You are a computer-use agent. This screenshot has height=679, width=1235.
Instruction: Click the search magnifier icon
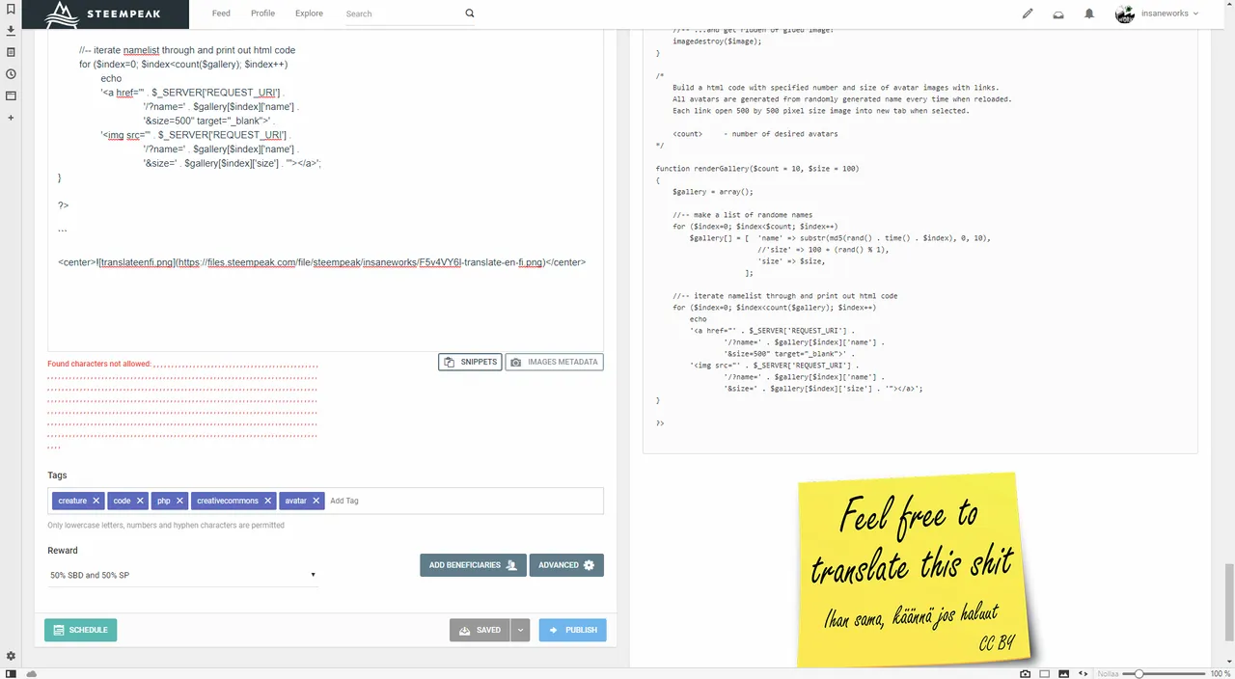coord(470,14)
